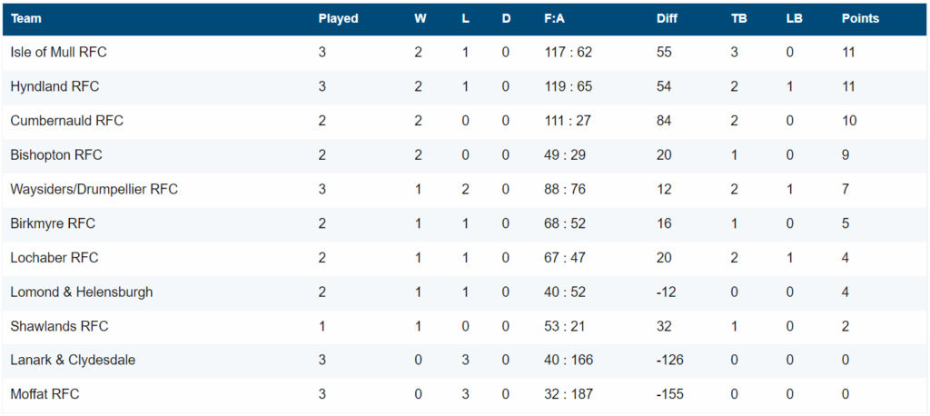
Task: Select Lomond & Helensburgh team name
Action: 82,292
